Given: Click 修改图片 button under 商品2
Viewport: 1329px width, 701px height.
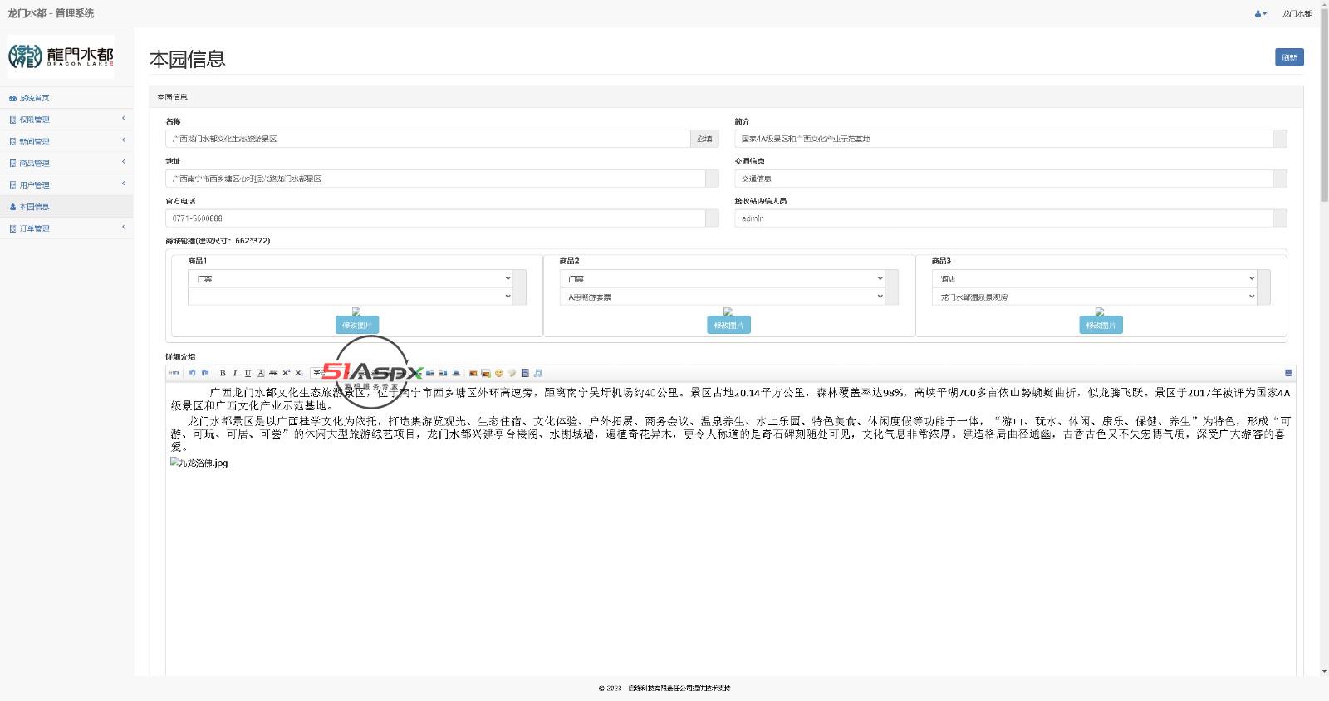Looking at the screenshot, I should click(728, 325).
